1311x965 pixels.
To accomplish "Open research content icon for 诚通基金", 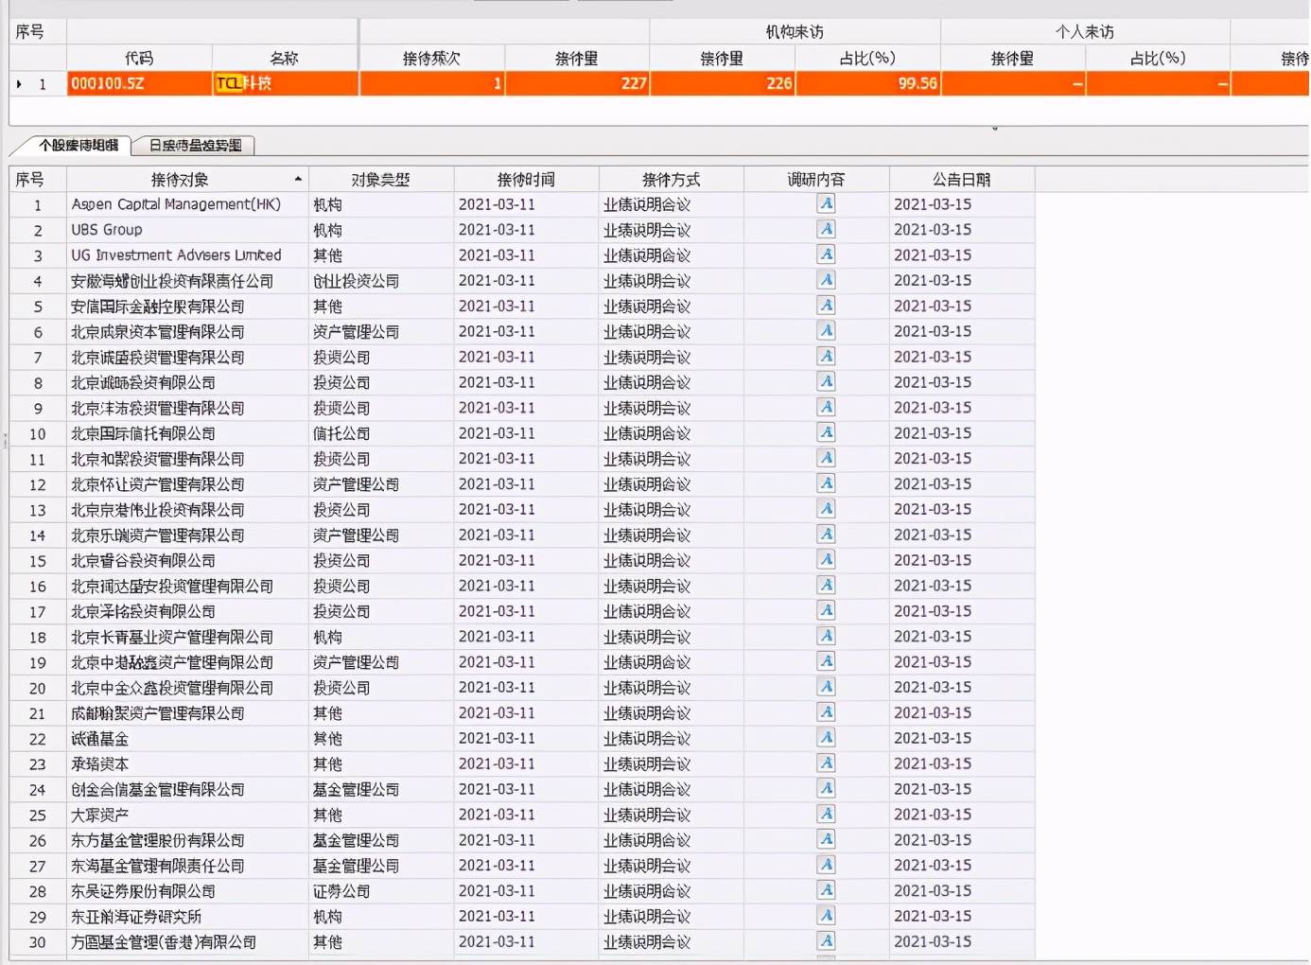I will tap(826, 738).
